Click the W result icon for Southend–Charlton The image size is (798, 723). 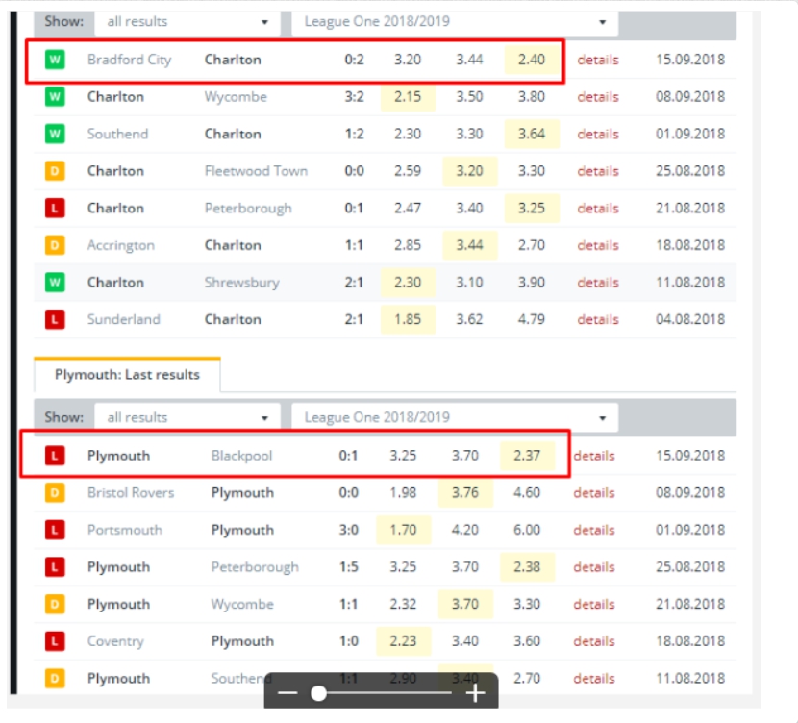[x=55, y=134]
